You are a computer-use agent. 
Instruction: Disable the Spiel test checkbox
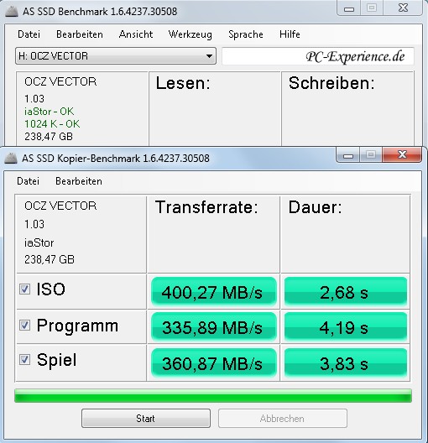(24, 360)
